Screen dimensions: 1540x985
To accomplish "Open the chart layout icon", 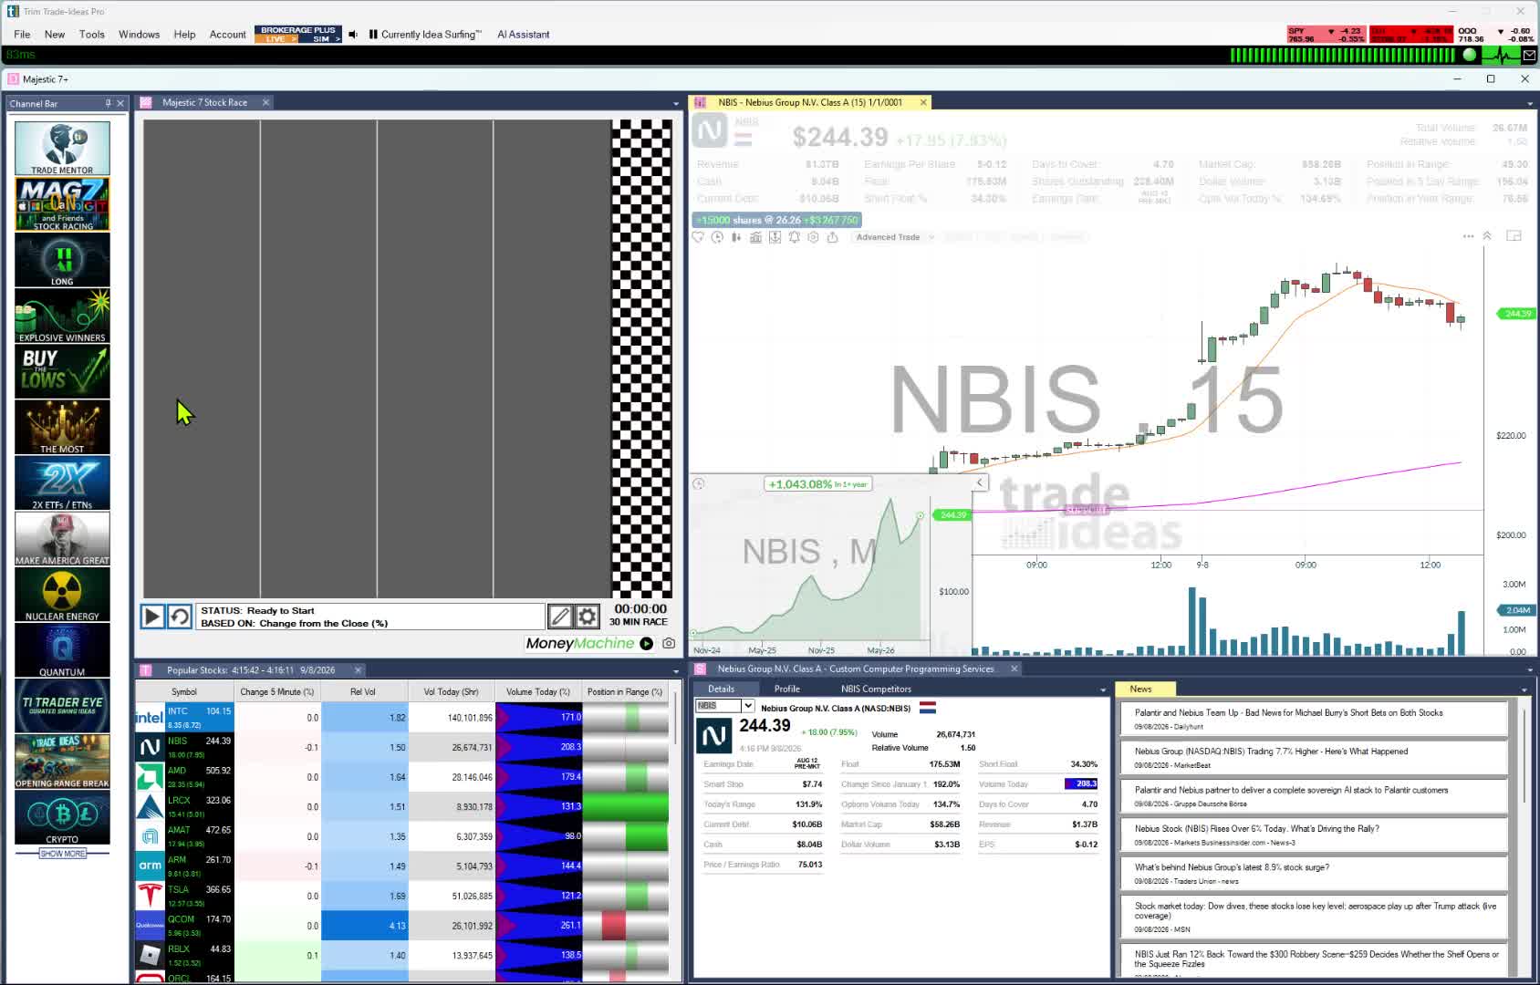I will coord(1514,236).
